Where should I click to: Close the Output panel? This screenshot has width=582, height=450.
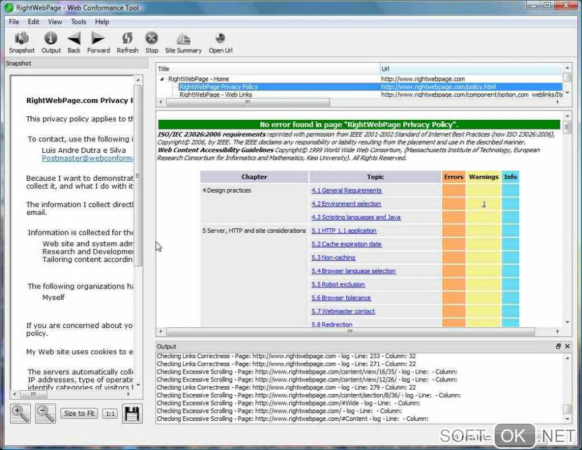tap(567, 346)
